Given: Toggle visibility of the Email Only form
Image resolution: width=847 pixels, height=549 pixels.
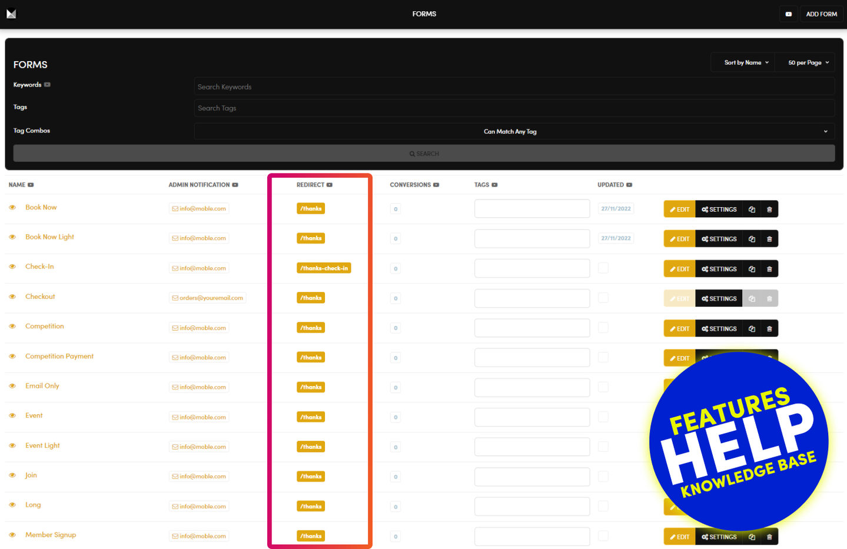Looking at the screenshot, I should click(x=12, y=386).
